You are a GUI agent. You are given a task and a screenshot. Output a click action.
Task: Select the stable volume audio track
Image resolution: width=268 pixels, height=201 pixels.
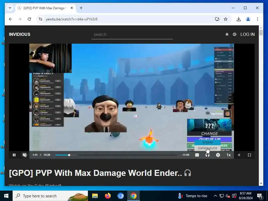[x=208, y=148]
